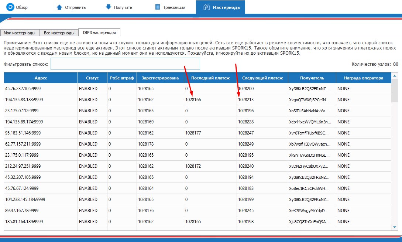Click next payment value 1028213
402x242 pixels.
pyautogui.click(x=246, y=100)
